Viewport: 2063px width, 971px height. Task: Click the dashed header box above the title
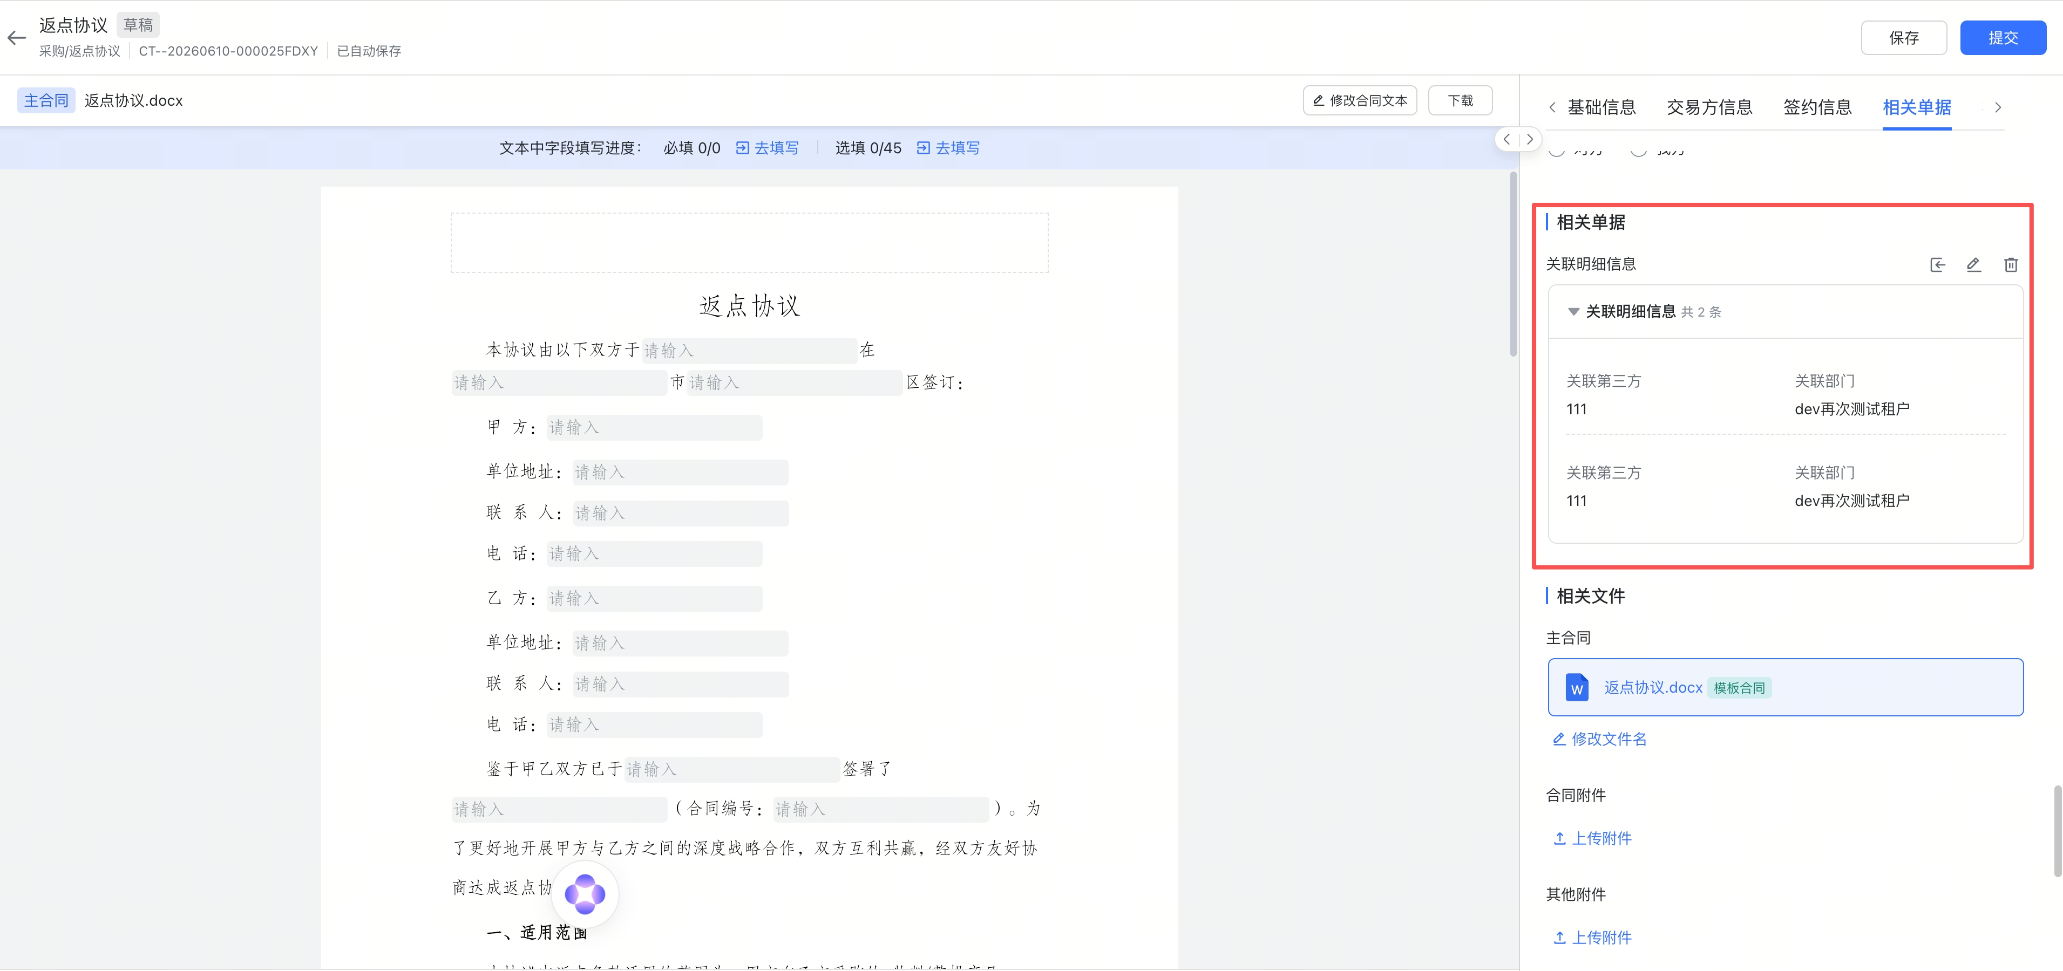[x=749, y=243]
